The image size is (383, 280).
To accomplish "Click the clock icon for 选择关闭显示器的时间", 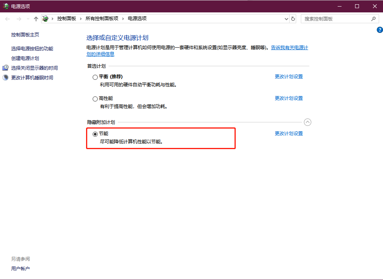I will click(x=5, y=68).
